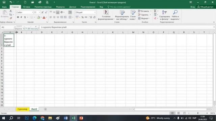
Task: Apply accounting number format
Action: coord(77,17)
